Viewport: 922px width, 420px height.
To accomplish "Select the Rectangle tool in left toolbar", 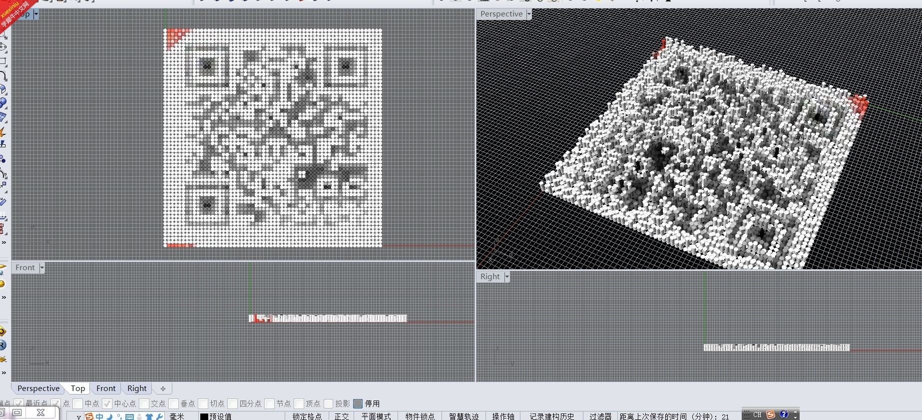I will (3, 61).
